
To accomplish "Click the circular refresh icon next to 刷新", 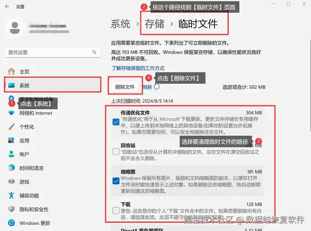I will tap(156, 87).
